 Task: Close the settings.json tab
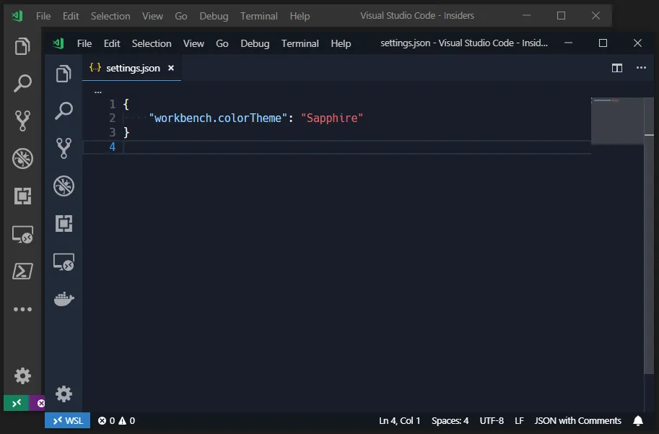pyautogui.click(x=171, y=68)
